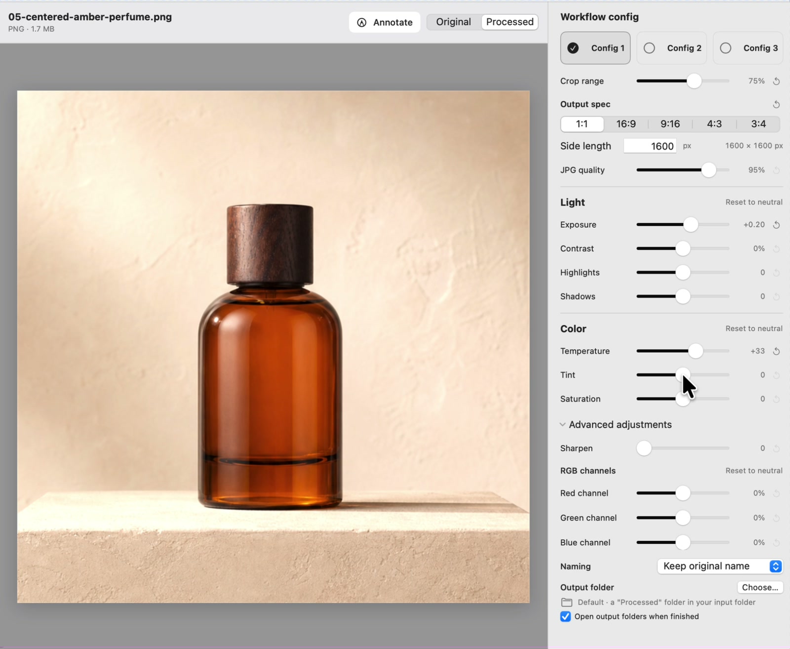
Task: Reset the Red channel value
Action: click(x=776, y=493)
